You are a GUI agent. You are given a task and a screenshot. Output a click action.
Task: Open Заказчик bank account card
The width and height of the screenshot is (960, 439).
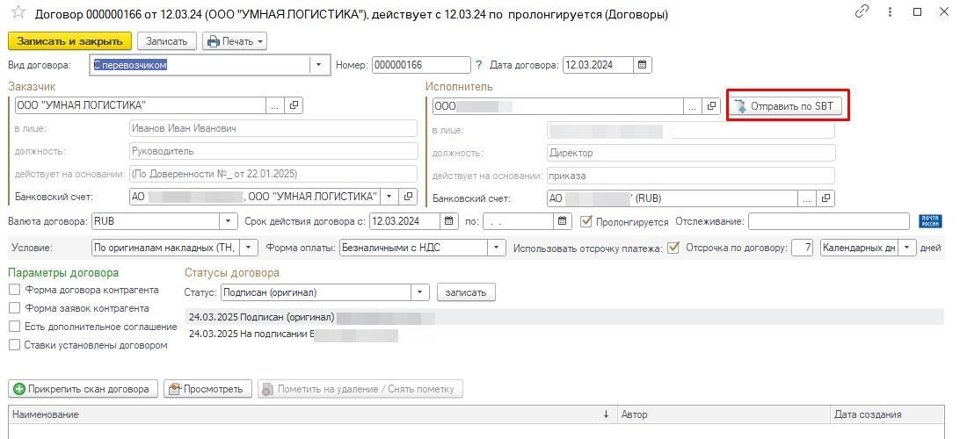click(x=407, y=197)
